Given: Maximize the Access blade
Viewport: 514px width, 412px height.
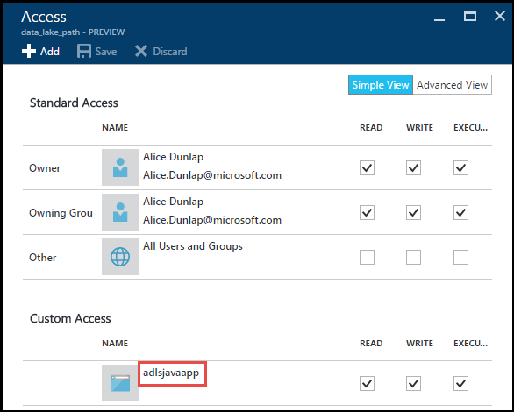Looking at the screenshot, I should [470, 16].
